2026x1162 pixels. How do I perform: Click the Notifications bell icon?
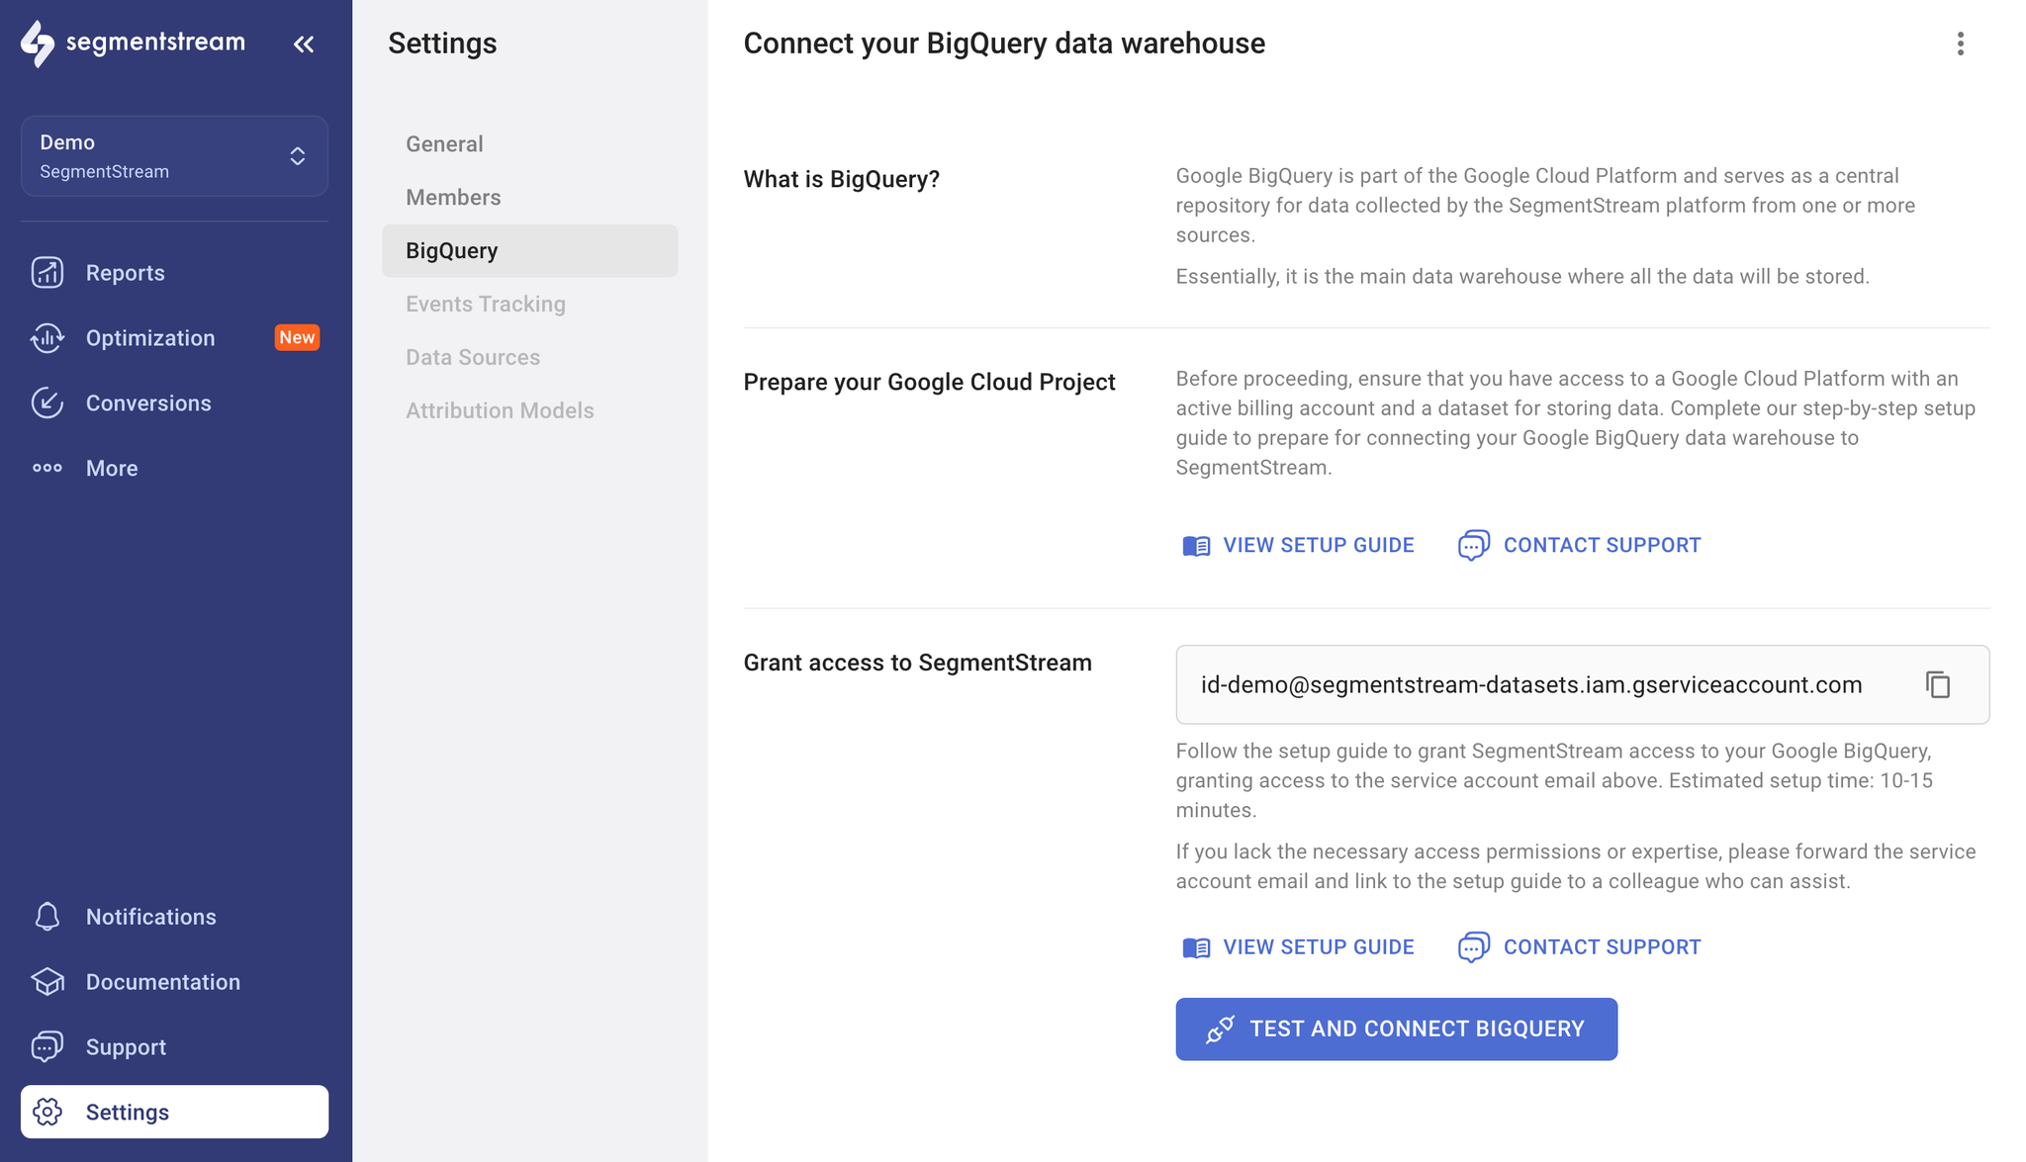[x=47, y=917]
